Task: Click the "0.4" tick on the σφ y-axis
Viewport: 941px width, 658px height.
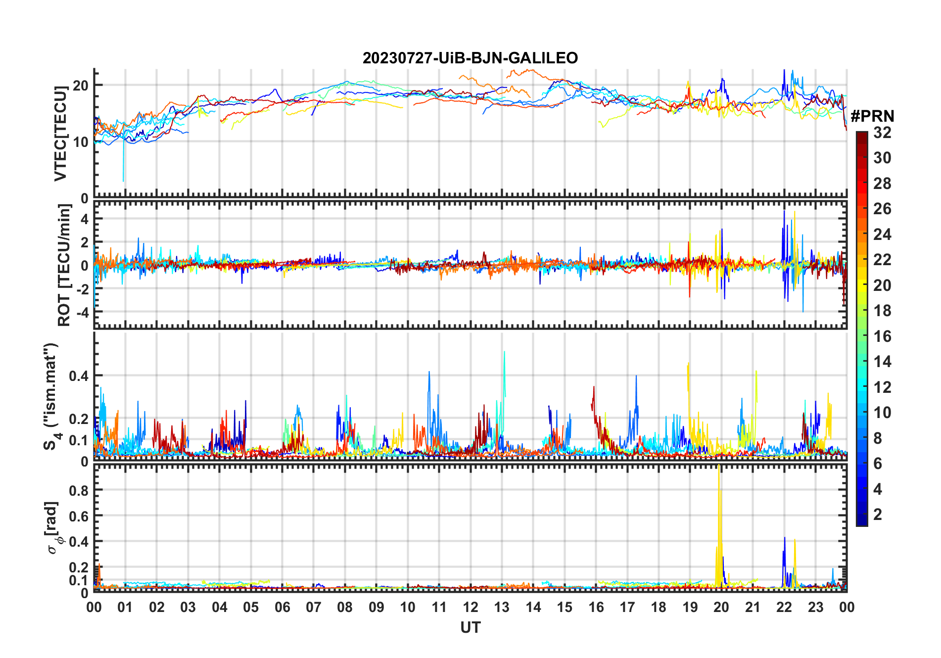Action: pos(79,542)
